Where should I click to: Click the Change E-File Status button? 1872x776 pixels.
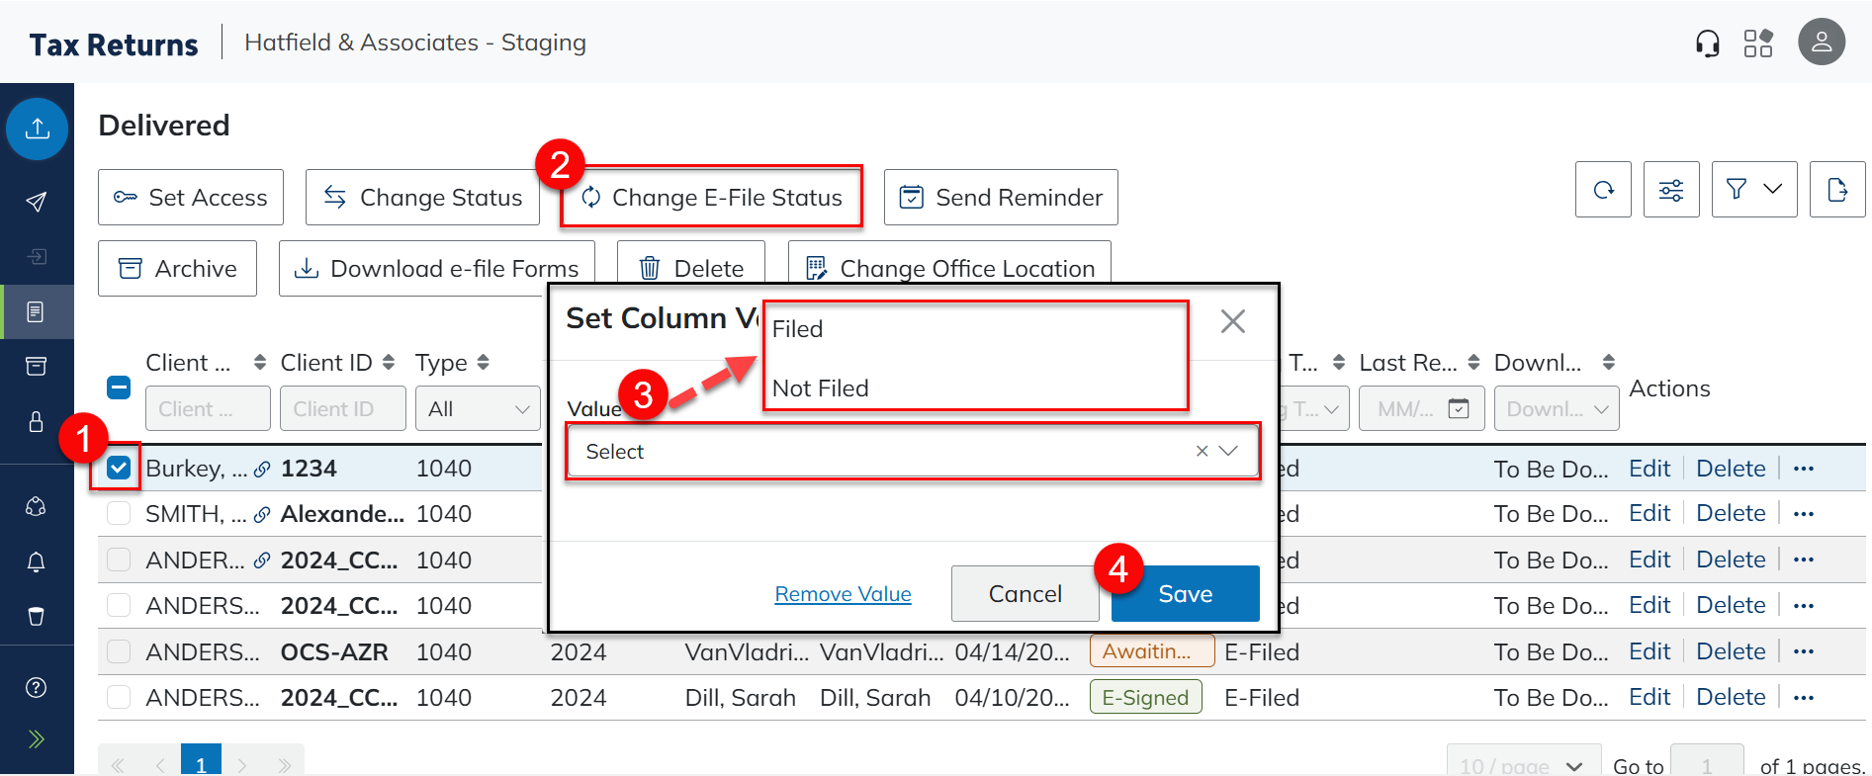coord(712,198)
